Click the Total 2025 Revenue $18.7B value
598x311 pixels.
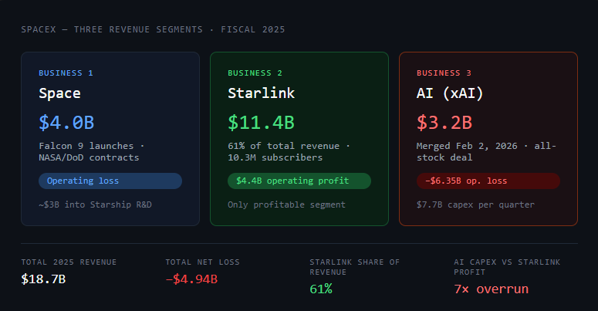(43, 279)
